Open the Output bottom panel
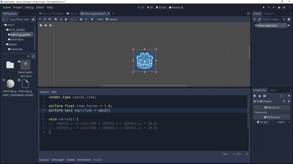Image resolution: width=293 pixels, height=164 pixels. coord(44,159)
